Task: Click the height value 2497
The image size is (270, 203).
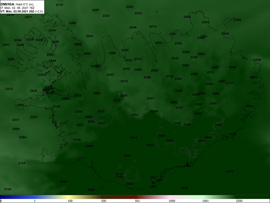Action: click(216, 67)
